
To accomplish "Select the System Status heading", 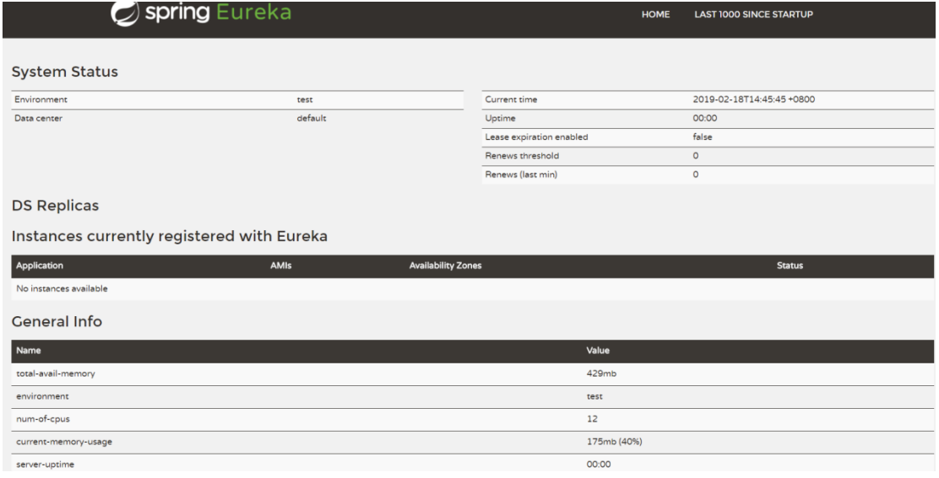I will coord(65,72).
